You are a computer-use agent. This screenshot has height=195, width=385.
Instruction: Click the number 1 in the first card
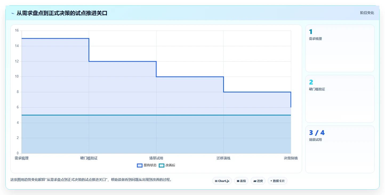click(311, 32)
